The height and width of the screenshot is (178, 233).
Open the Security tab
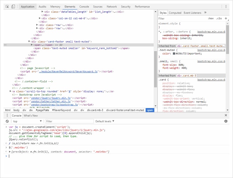coord(126,6)
